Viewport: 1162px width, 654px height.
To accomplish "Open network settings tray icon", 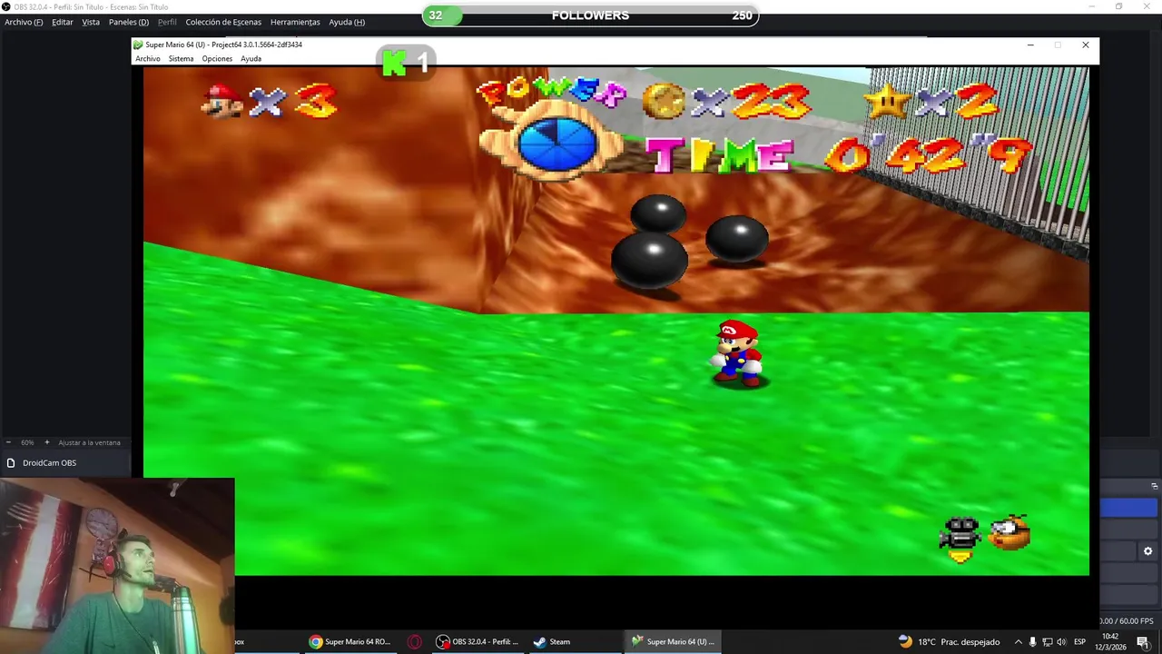I will (1047, 641).
